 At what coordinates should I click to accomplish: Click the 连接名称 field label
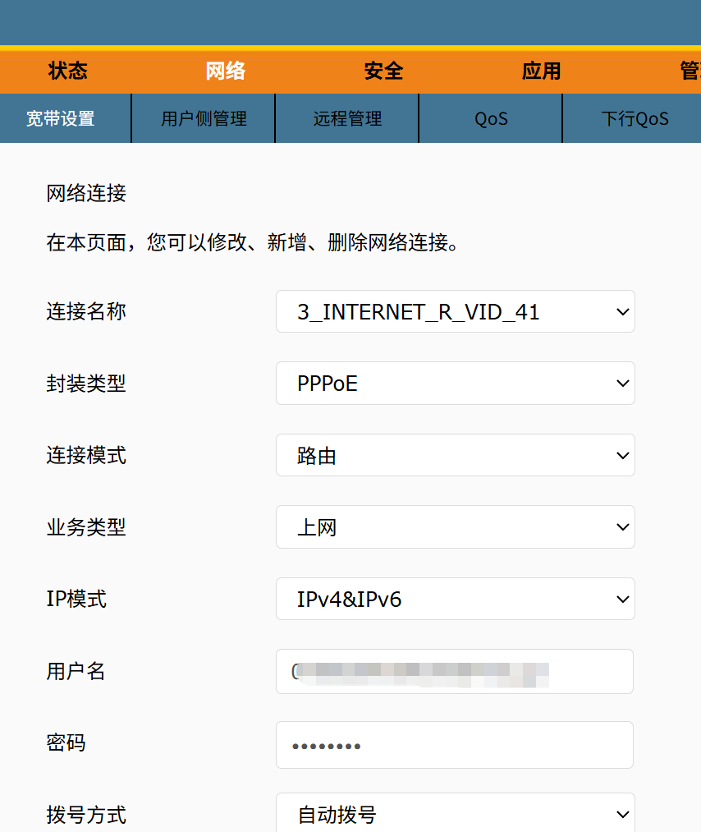click(86, 311)
